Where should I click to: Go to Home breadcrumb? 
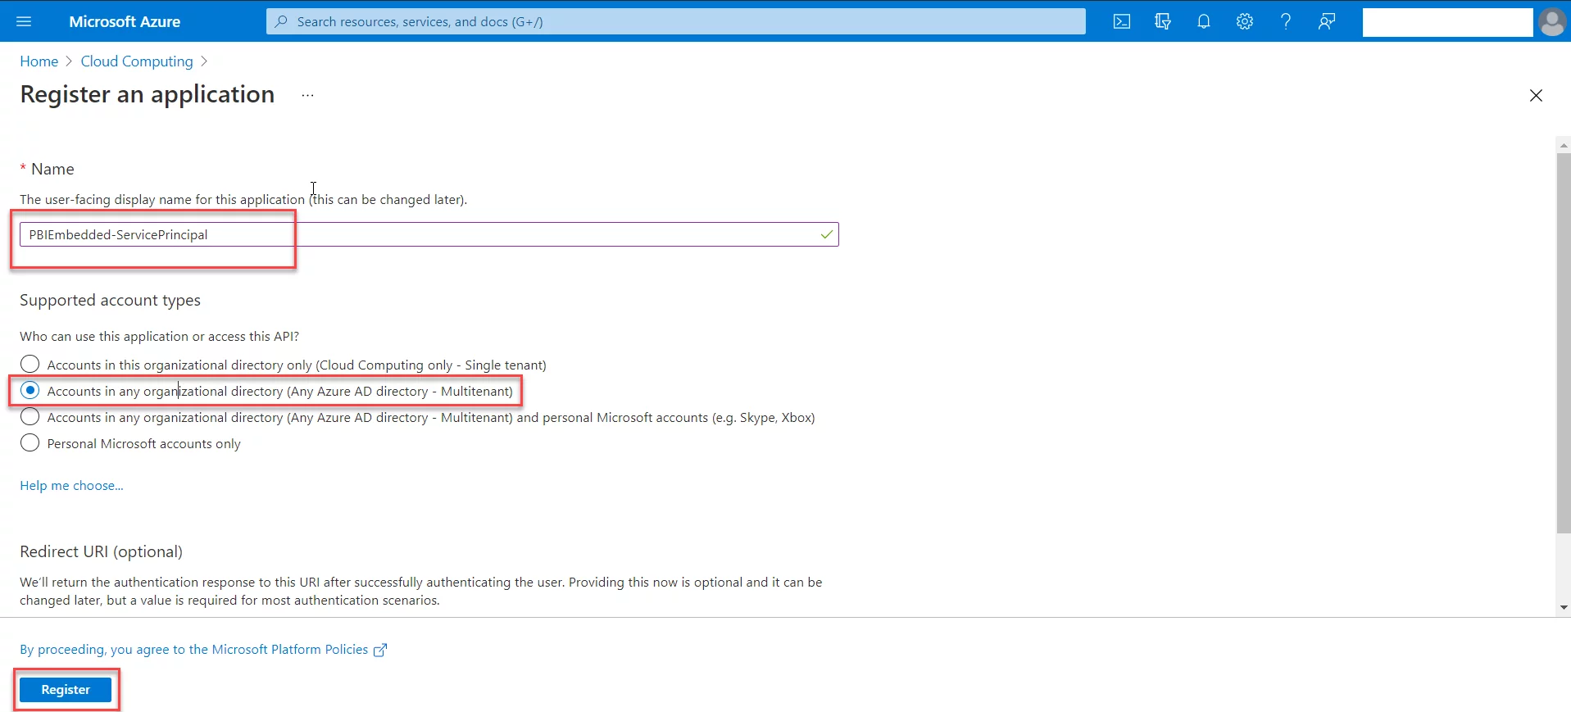39,61
